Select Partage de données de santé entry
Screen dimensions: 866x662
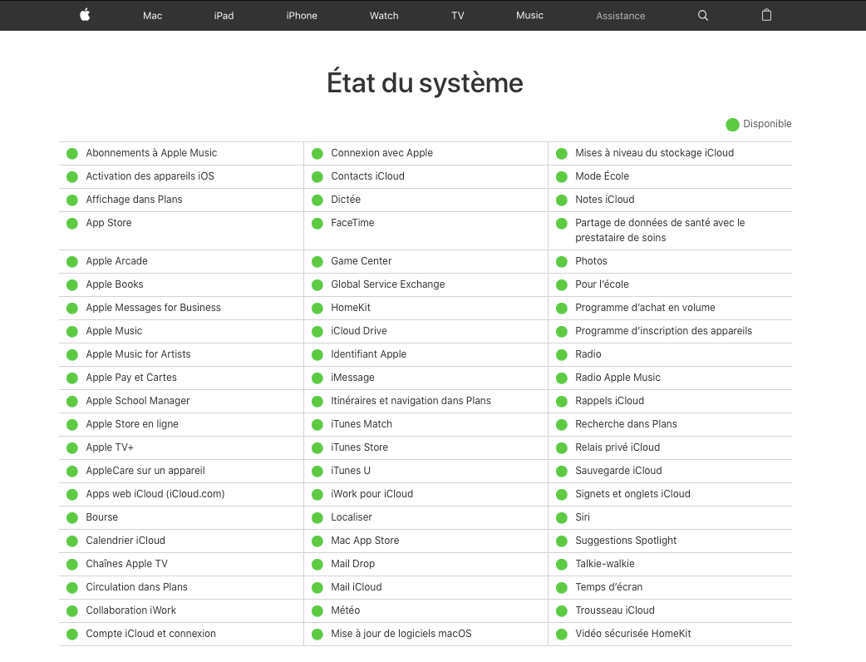pos(660,230)
